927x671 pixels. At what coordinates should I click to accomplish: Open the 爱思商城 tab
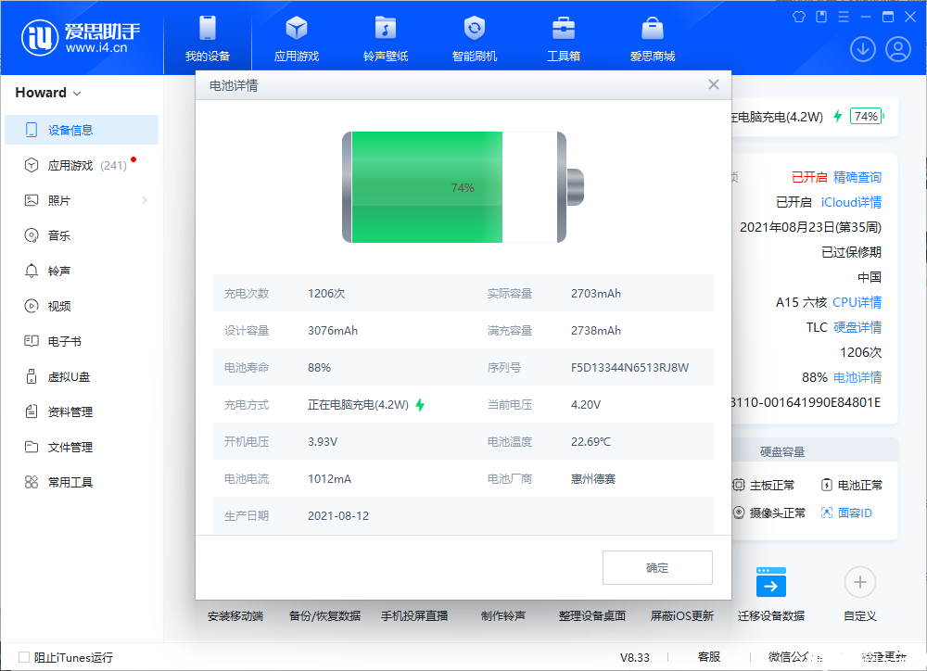pyautogui.click(x=652, y=39)
